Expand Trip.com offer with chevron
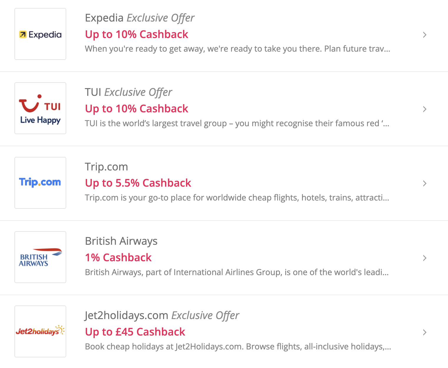This screenshot has height=368, width=448. pos(424,183)
